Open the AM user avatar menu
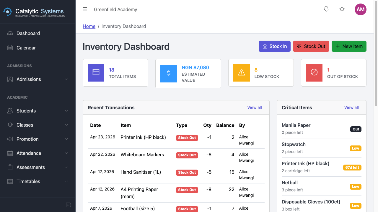Image resolution: width=378 pixels, height=212 pixels. [x=361, y=9]
